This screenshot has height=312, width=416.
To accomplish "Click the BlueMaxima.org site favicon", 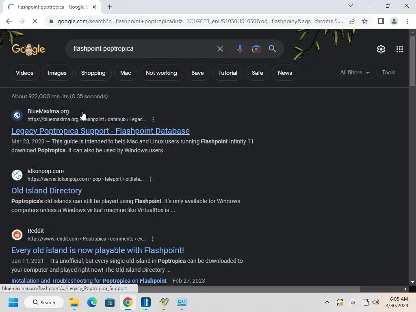I will pyautogui.click(x=17, y=115).
